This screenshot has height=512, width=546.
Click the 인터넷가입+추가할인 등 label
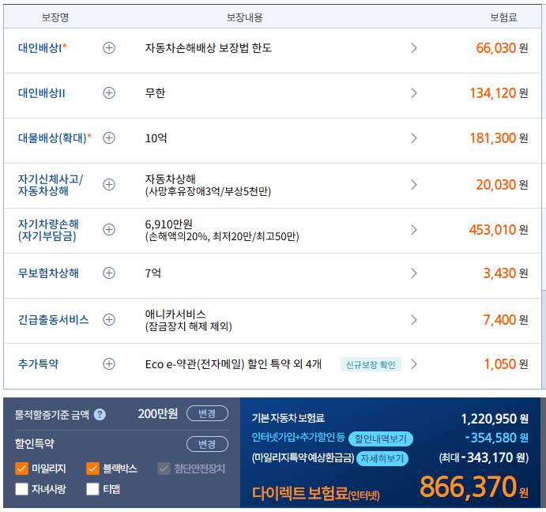pos(299,437)
